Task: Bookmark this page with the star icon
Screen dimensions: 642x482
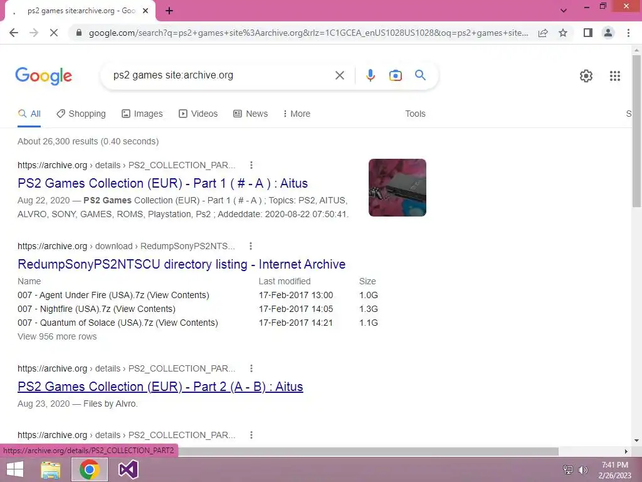Action: (563, 33)
